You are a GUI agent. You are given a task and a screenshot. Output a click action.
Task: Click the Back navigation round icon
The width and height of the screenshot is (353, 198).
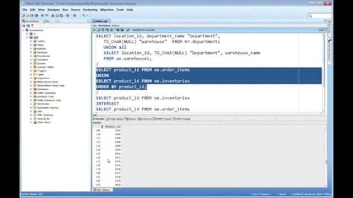(x=67, y=15)
